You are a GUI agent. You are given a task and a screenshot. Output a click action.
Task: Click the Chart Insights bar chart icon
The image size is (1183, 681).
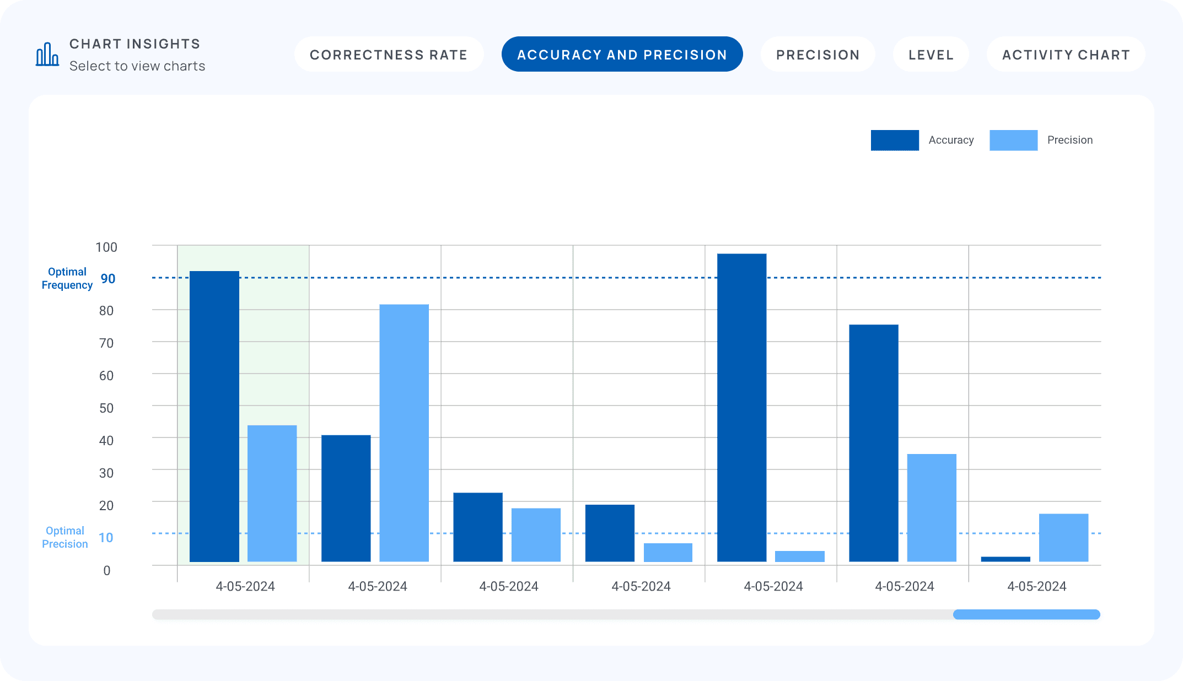coord(47,54)
